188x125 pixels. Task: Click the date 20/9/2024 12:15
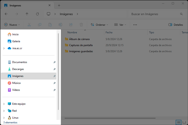click(114, 45)
